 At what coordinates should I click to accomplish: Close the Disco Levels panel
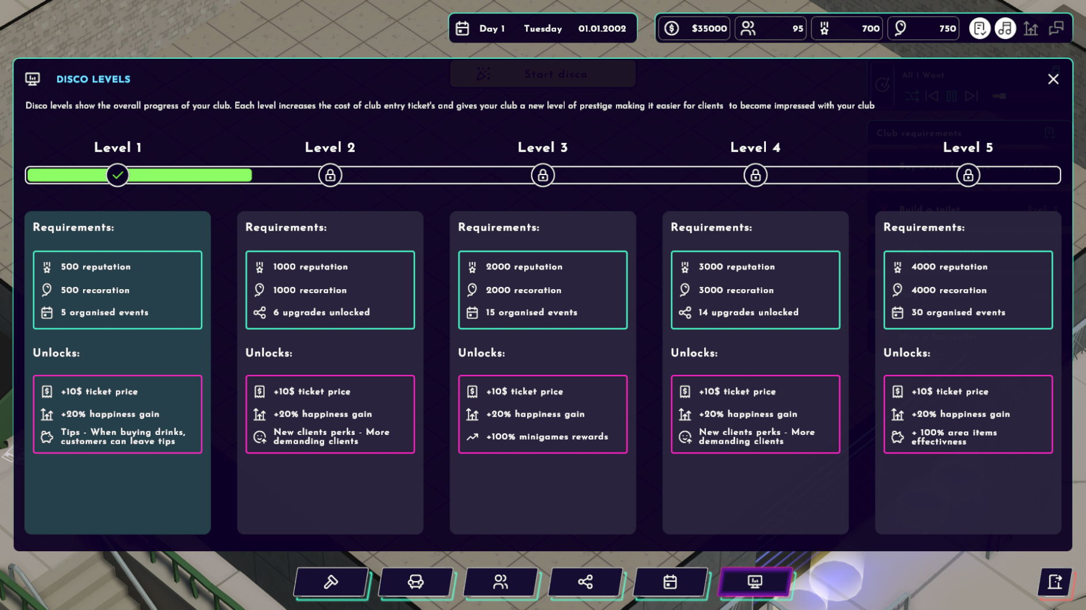(x=1053, y=79)
